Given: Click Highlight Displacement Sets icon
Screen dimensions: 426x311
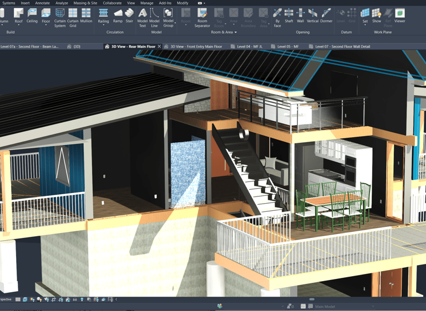Looking at the screenshot, I should (x=103, y=299).
